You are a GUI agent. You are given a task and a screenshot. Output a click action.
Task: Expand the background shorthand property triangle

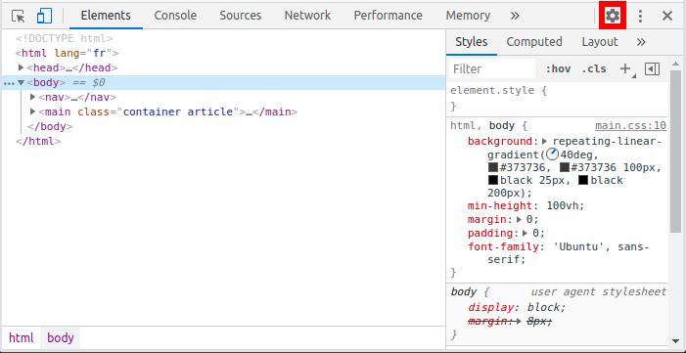(x=545, y=141)
